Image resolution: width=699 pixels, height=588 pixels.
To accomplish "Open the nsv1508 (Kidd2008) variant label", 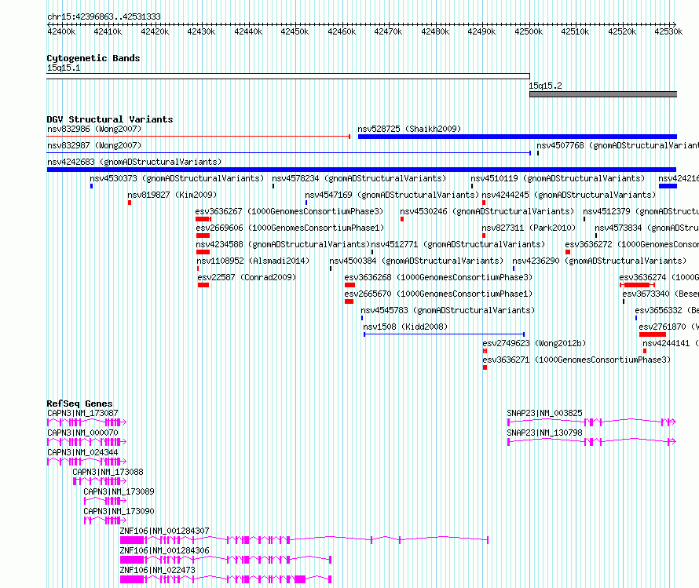I will (x=405, y=327).
